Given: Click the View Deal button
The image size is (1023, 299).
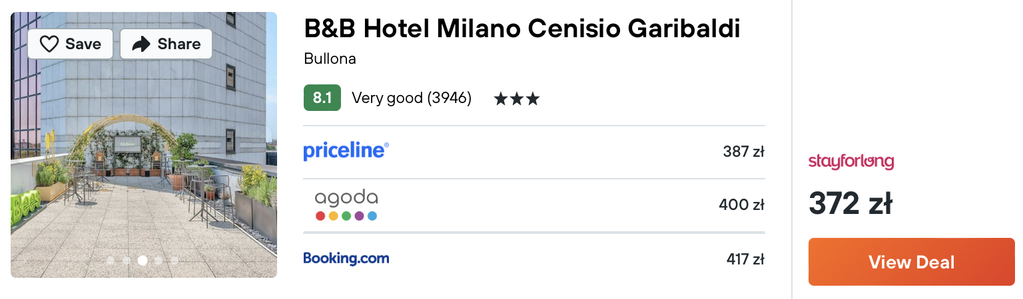Looking at the screenshot, I should point(911,262).
